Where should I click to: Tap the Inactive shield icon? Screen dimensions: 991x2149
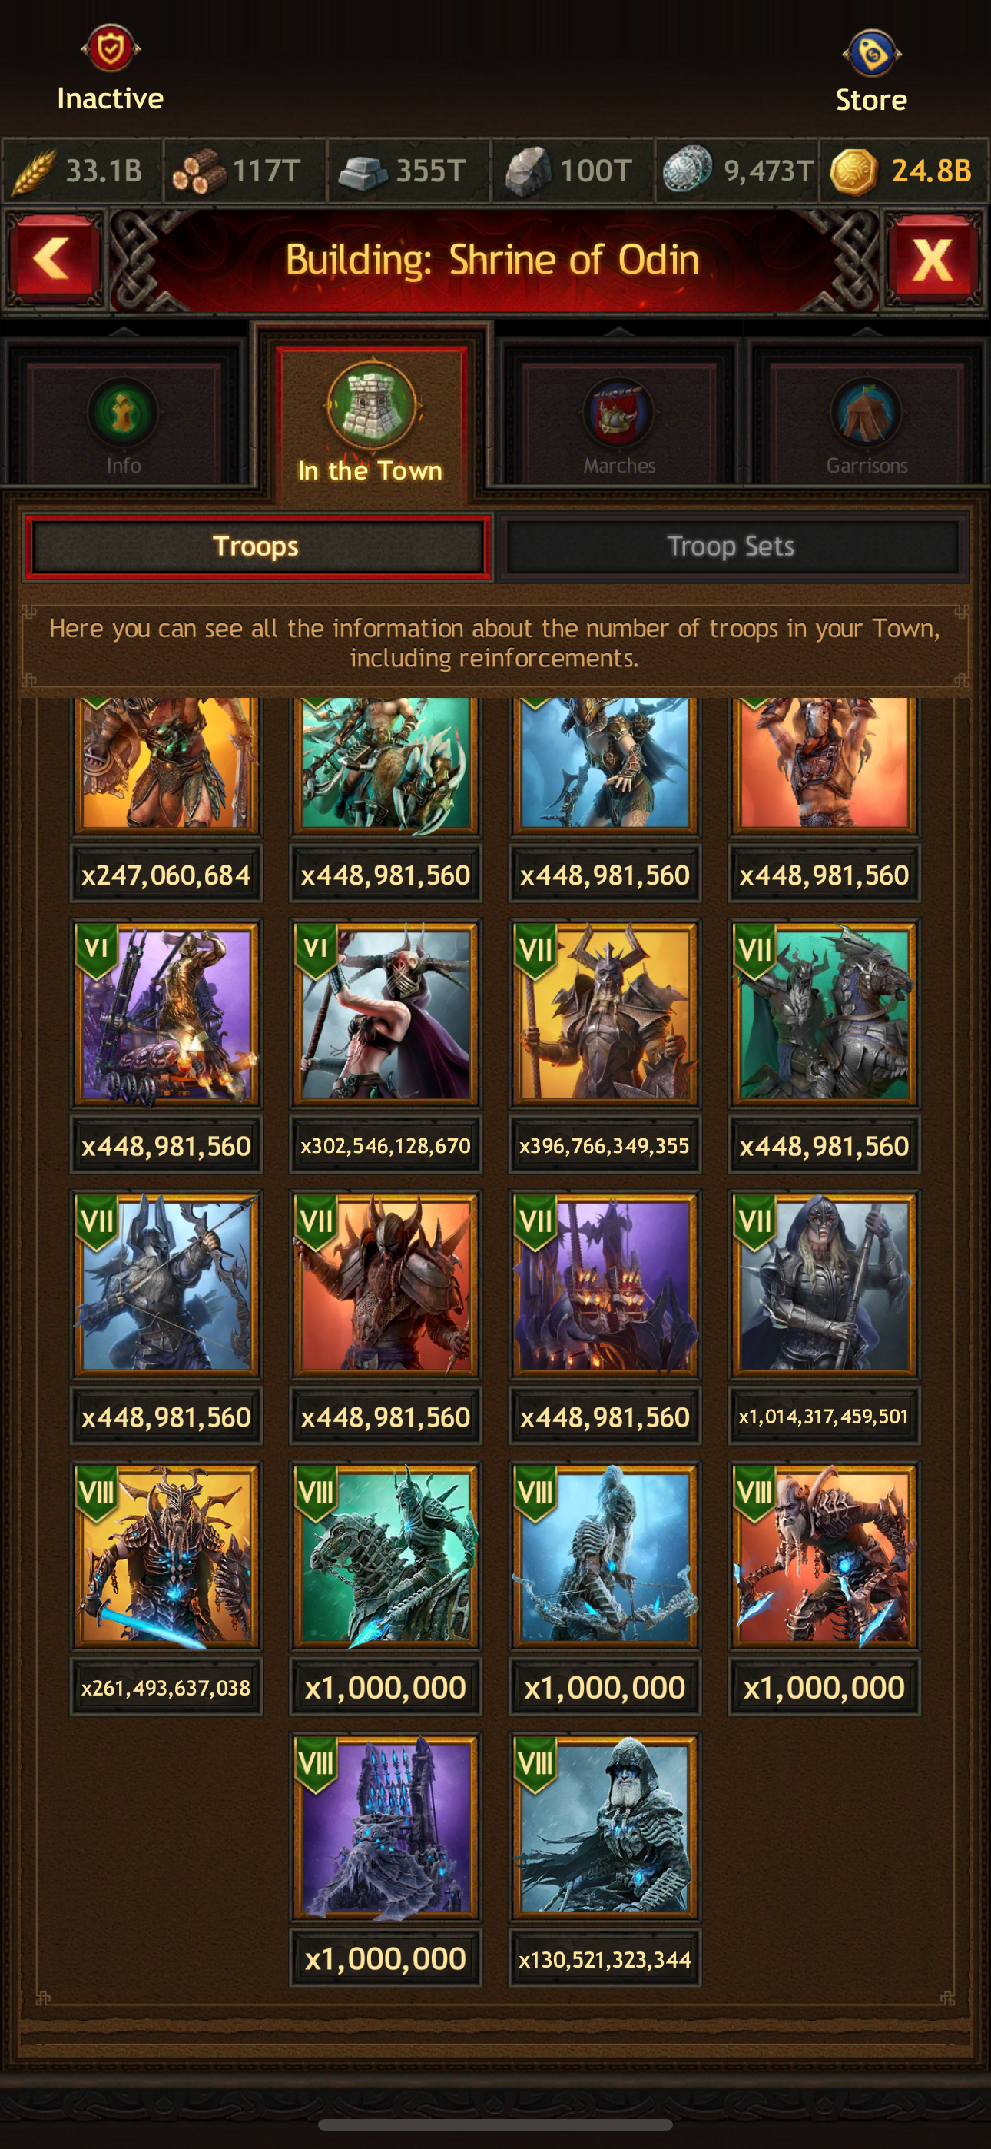(110, 48)
